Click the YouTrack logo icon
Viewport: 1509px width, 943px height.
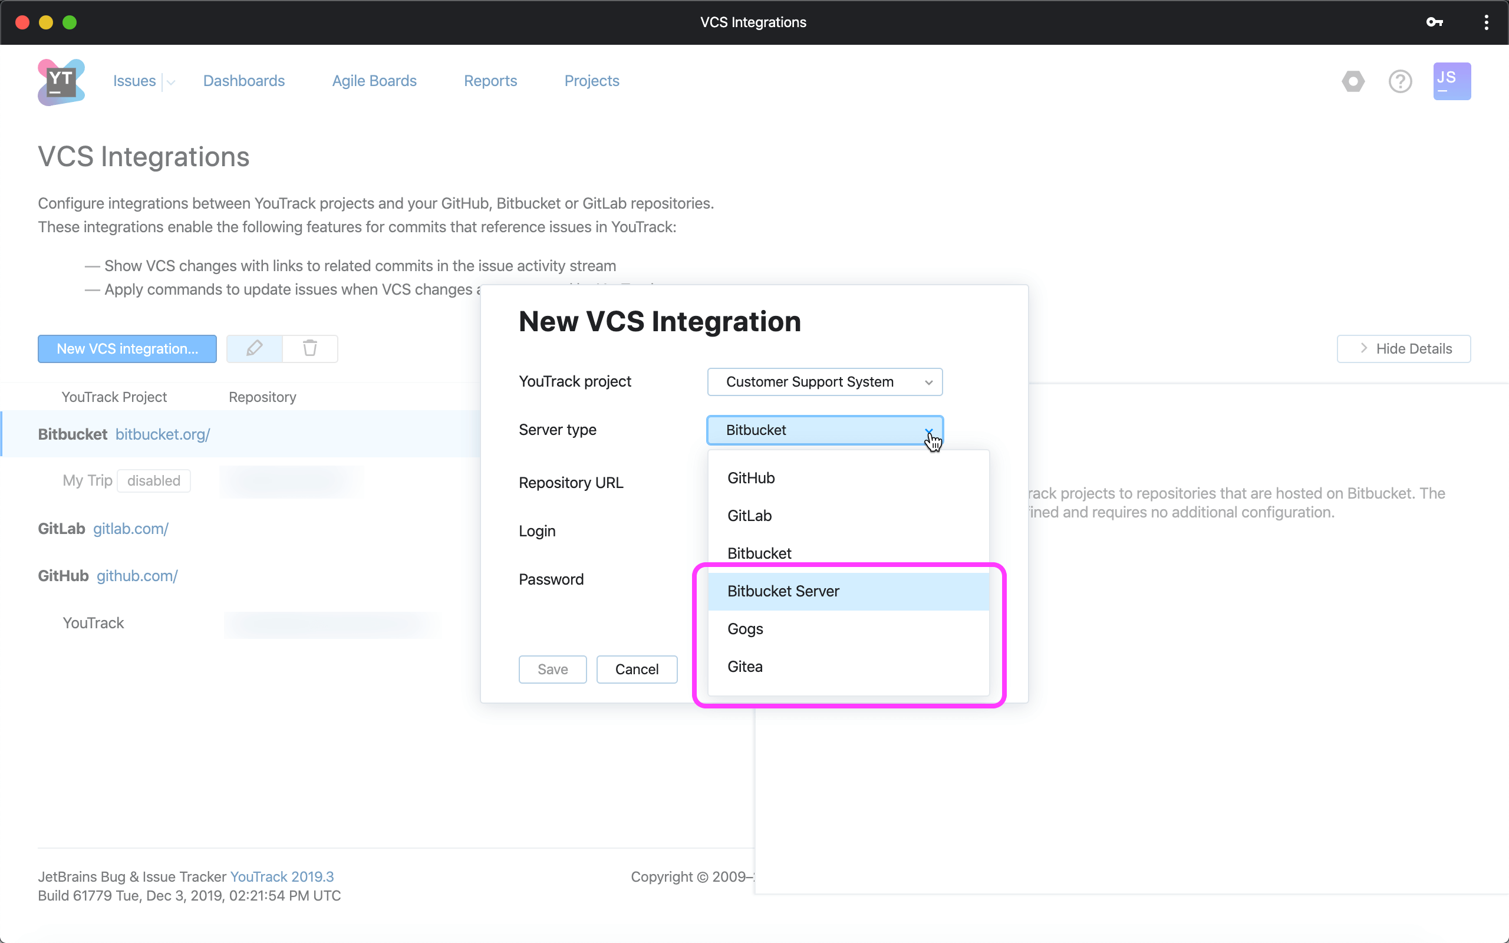click(61, 82)
